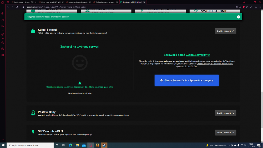The width and height of the screenshot is (263, 148).
Task: Click the browser Reload page icon
Action: pos(17,7)
